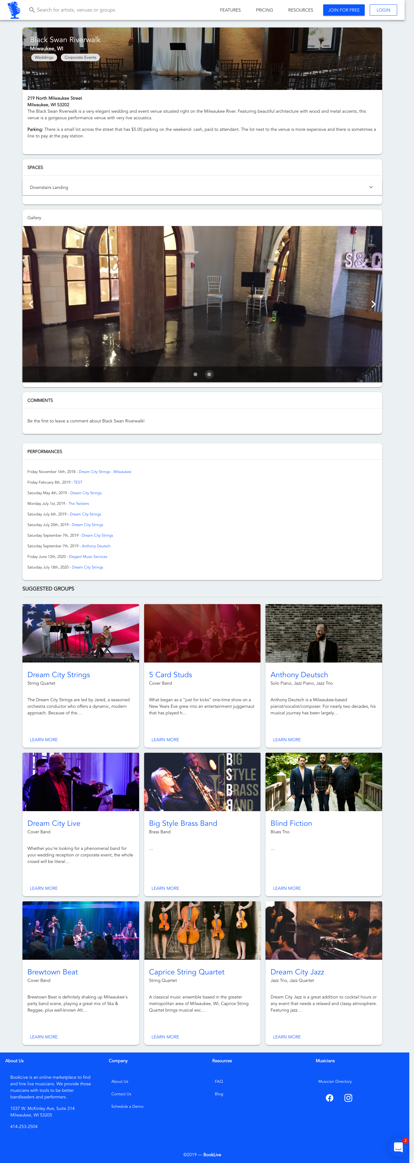
Task: Click the LOGIN button
Action: (x=383, y=10)
